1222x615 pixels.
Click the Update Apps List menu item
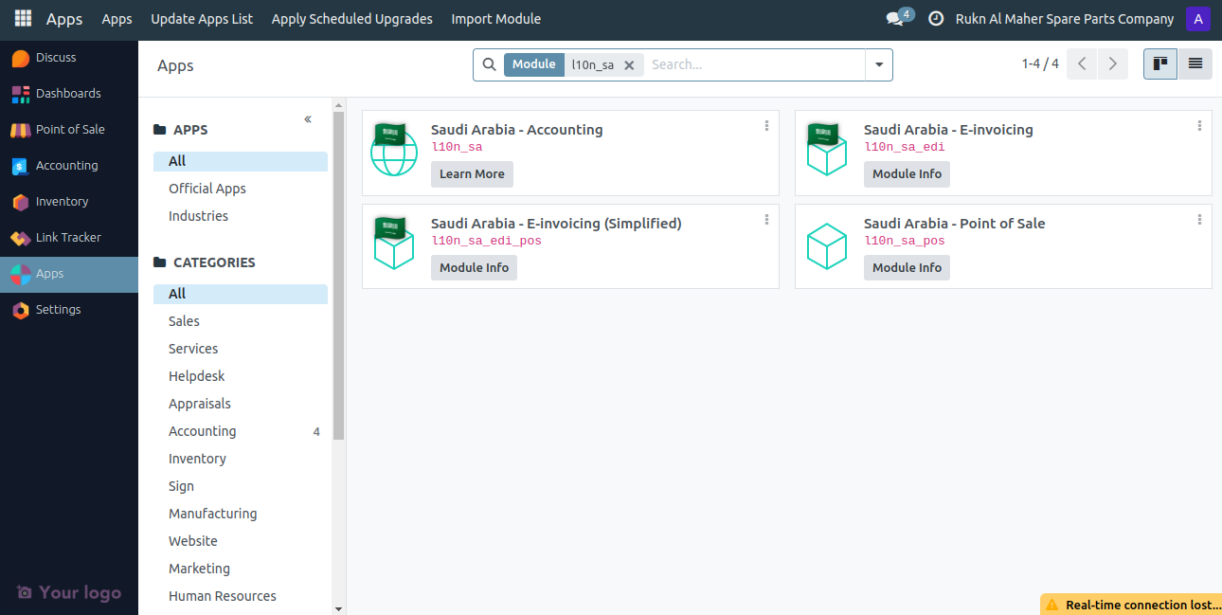pyautogui.click(x=202, y=18)
